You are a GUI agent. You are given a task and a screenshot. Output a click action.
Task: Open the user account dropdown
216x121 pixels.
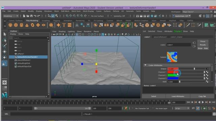click(x=182, y=16)
